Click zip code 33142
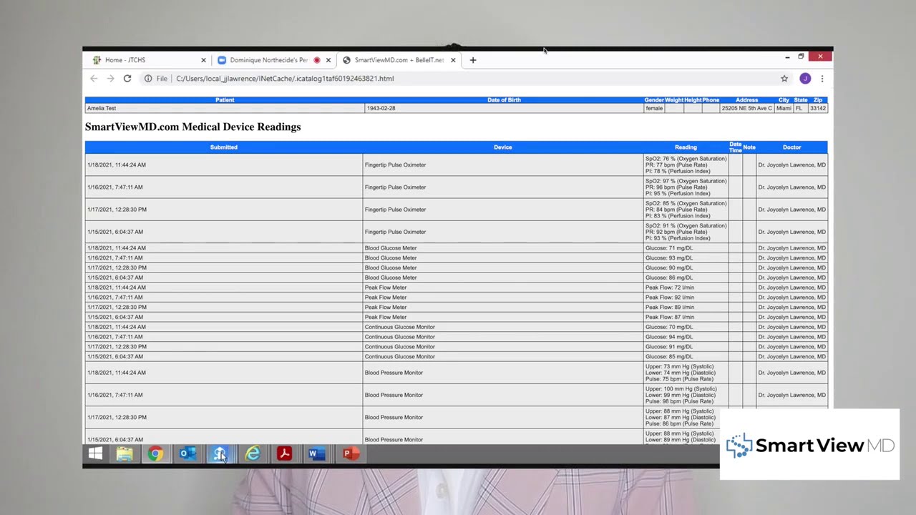The image size is (916, 515). [x=818, y=109]
